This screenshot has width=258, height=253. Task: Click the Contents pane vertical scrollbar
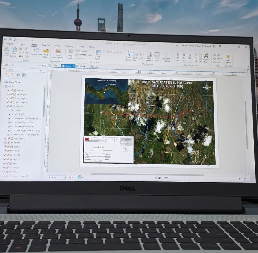pyautogui.click(x=44, y=102)
